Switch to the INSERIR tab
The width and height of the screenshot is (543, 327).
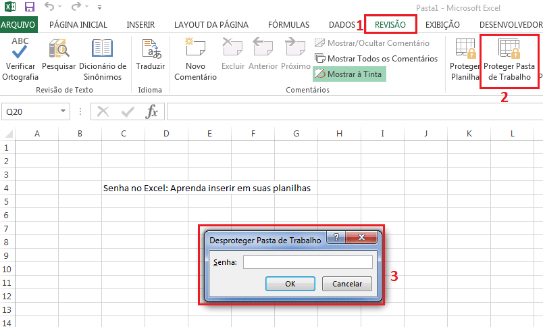coord(140,25)
